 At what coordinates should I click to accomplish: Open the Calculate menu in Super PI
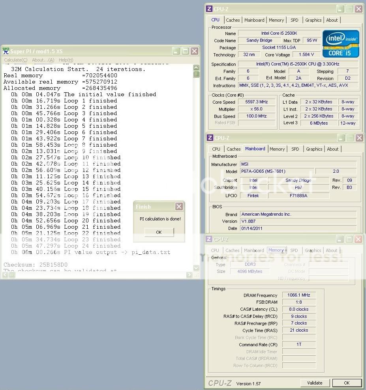click(x=15, y=60)
